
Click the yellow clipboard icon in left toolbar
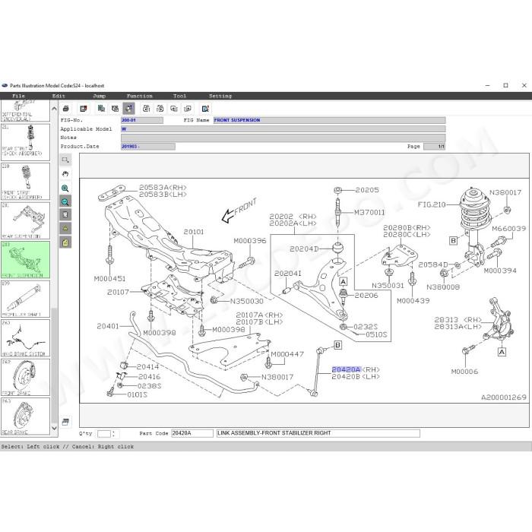[65, 242]
